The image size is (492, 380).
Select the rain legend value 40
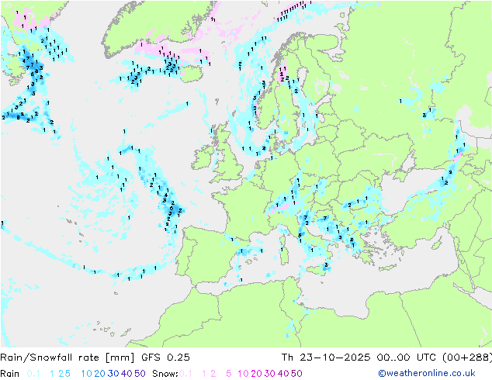click(x=126, y=374)
